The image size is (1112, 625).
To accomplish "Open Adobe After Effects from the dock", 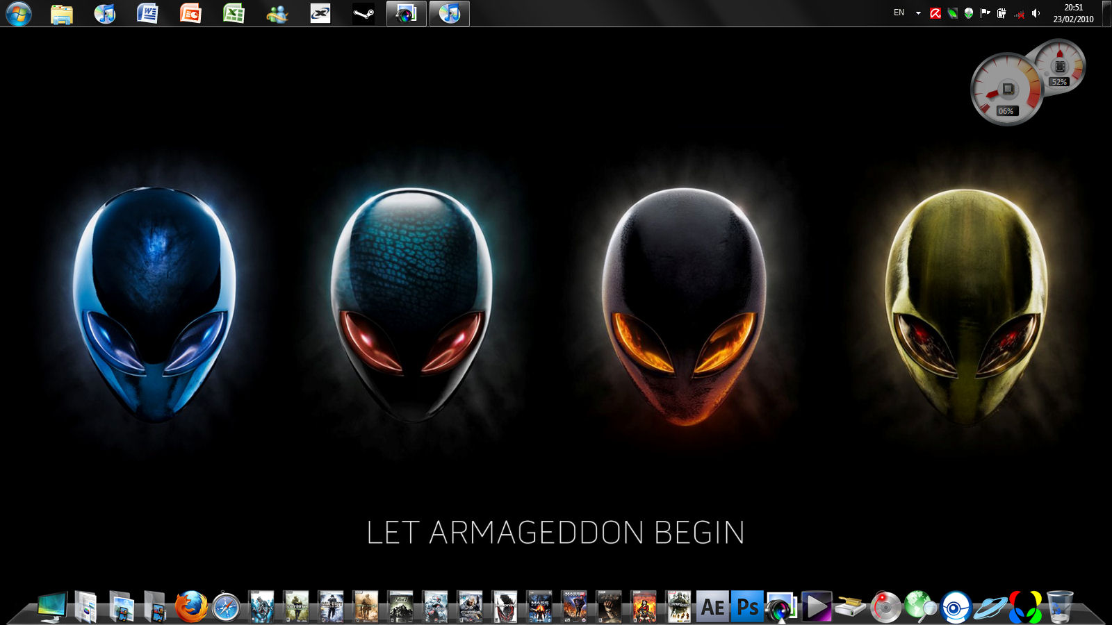I will [x=712, y=607].
